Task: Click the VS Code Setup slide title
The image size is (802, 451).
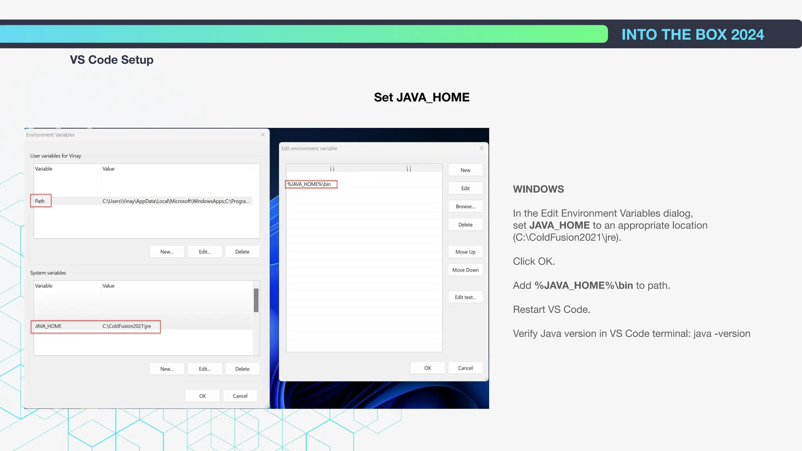Action: tap(112, 60)
